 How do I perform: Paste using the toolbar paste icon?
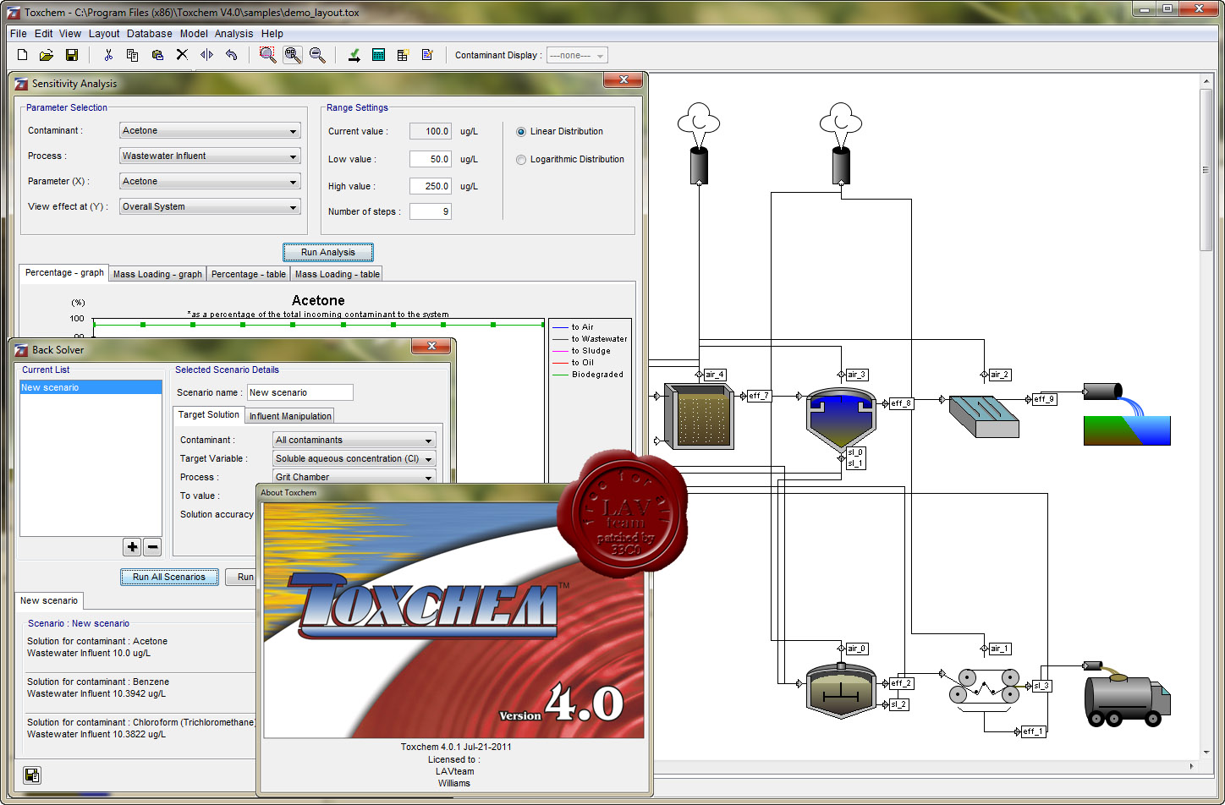pos(157,55)
